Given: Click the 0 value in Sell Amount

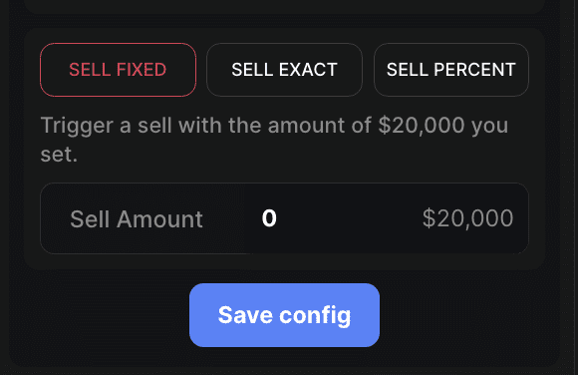Looking at the screenshot, I should pos(269,217).
